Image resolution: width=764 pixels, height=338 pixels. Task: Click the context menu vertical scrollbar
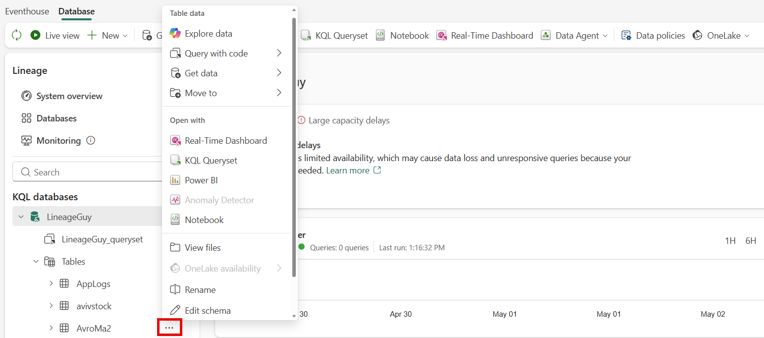(x=294, y=147)
